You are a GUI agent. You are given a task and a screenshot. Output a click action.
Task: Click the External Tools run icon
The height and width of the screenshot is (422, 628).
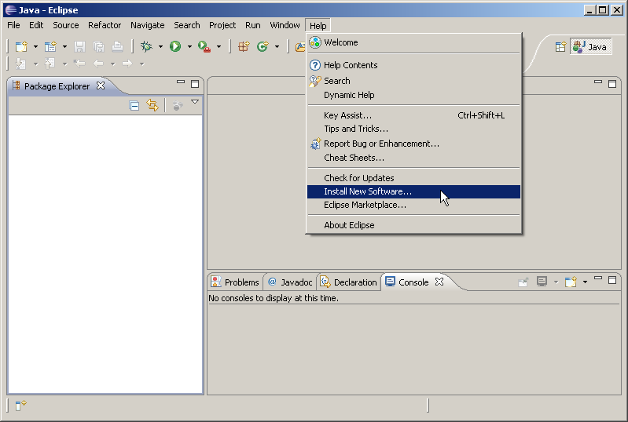click(204, 47)
